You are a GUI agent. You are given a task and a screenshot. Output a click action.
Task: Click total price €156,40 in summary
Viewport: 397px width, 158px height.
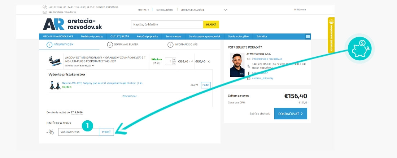(x=296, y=96)
